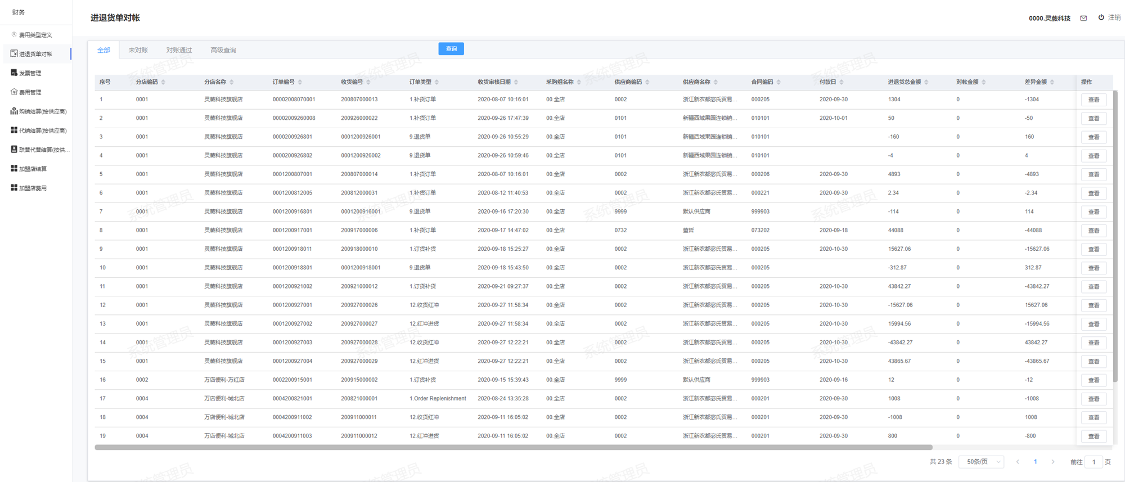
Task: Click the 加盟店结算 grid icon in sidebar
Action: point(14,168)
